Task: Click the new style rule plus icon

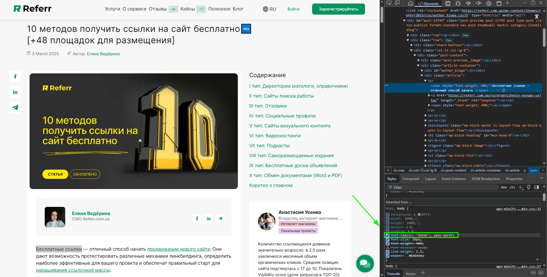Action: (x=520, y=187)
